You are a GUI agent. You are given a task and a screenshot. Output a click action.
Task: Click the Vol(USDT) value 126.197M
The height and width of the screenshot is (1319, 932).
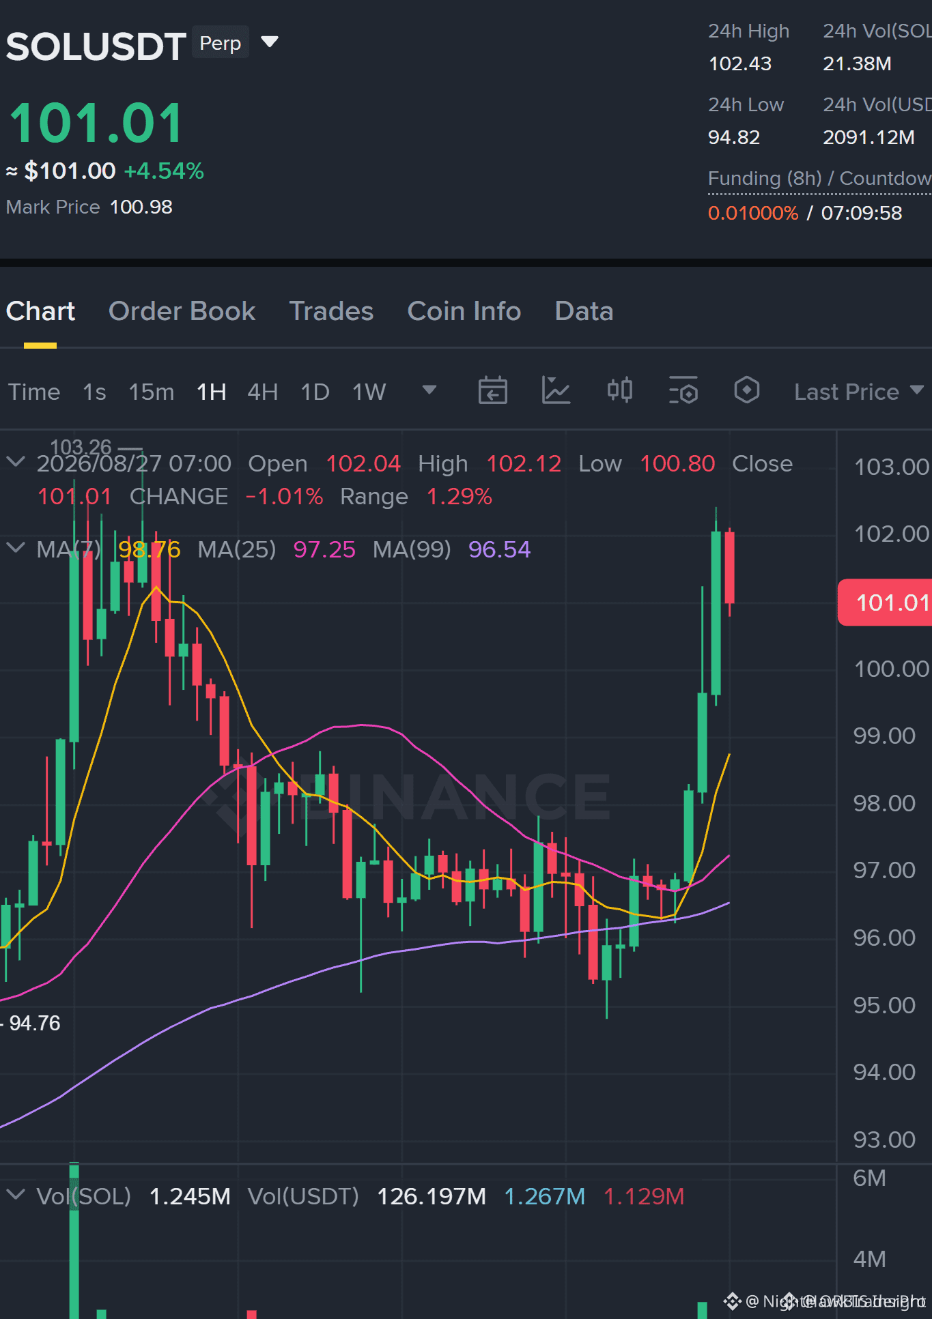click(x=432, y=1196)
